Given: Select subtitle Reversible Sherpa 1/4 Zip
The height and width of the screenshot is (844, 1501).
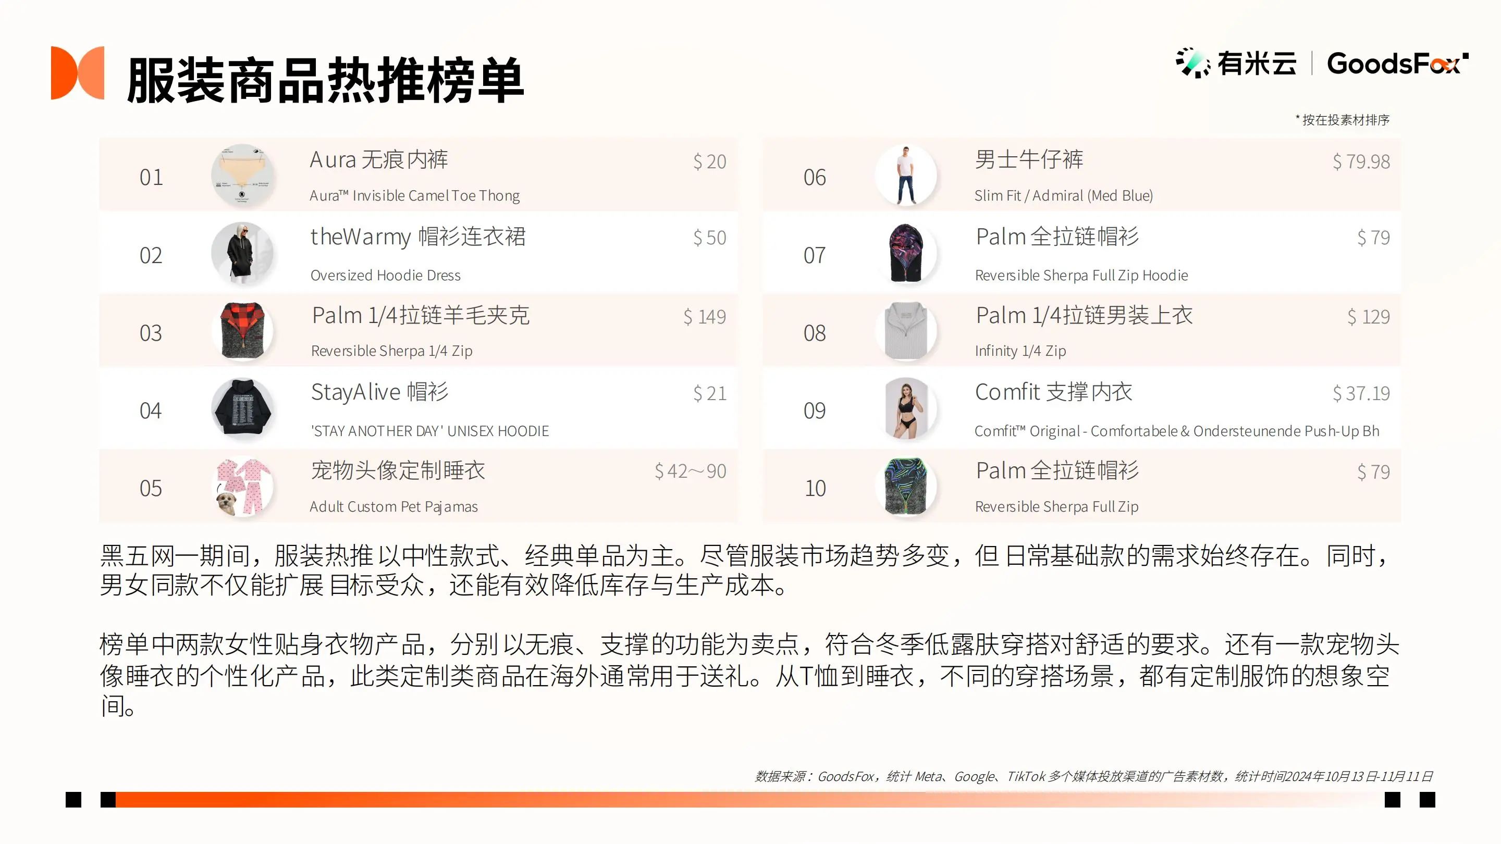Looking at the screenshot, I should click(x=391, y=351).
